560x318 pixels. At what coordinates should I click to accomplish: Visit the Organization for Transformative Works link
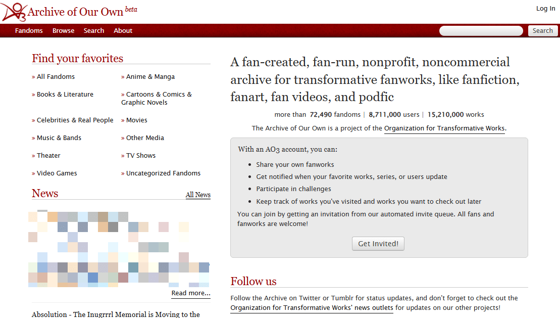point(444,128)
